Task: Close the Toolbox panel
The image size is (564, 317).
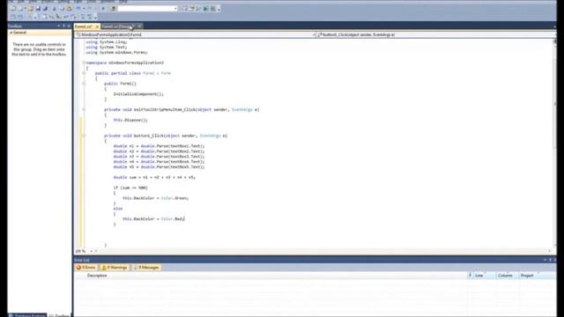Action: 69,26
